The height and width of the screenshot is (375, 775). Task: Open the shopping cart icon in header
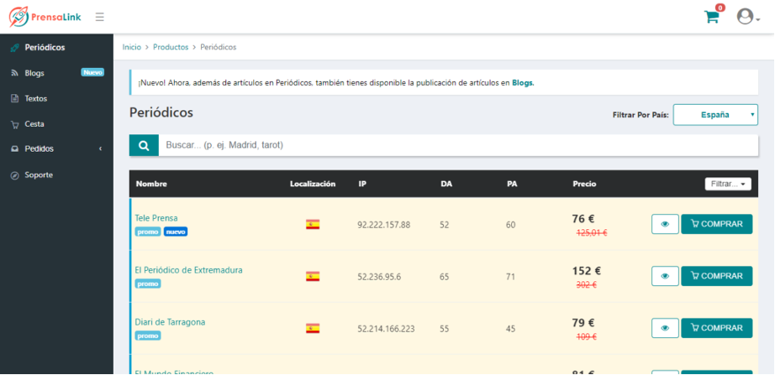(712, 17)
